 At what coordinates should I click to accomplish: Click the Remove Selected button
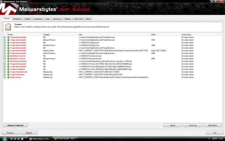click(x=15, y=125)
